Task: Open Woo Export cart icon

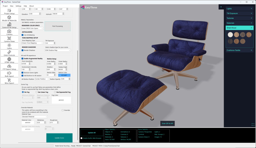Action: click(x=9, y=80)
